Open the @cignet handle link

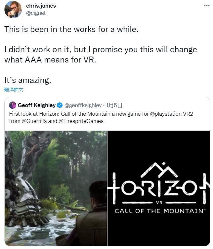coord(36,13)
